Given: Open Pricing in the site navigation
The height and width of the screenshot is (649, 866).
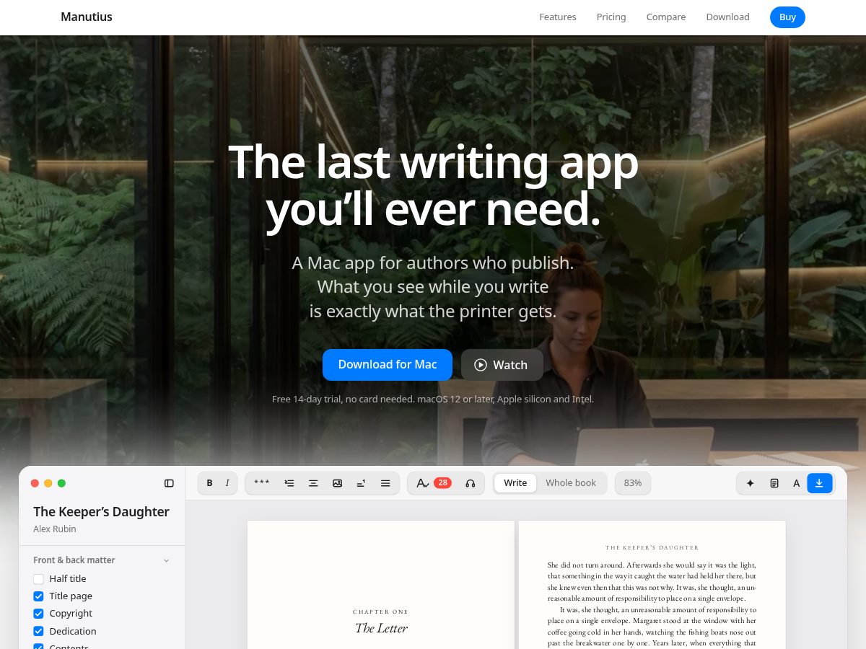Looking at the screenshot, I should (611, 17).
